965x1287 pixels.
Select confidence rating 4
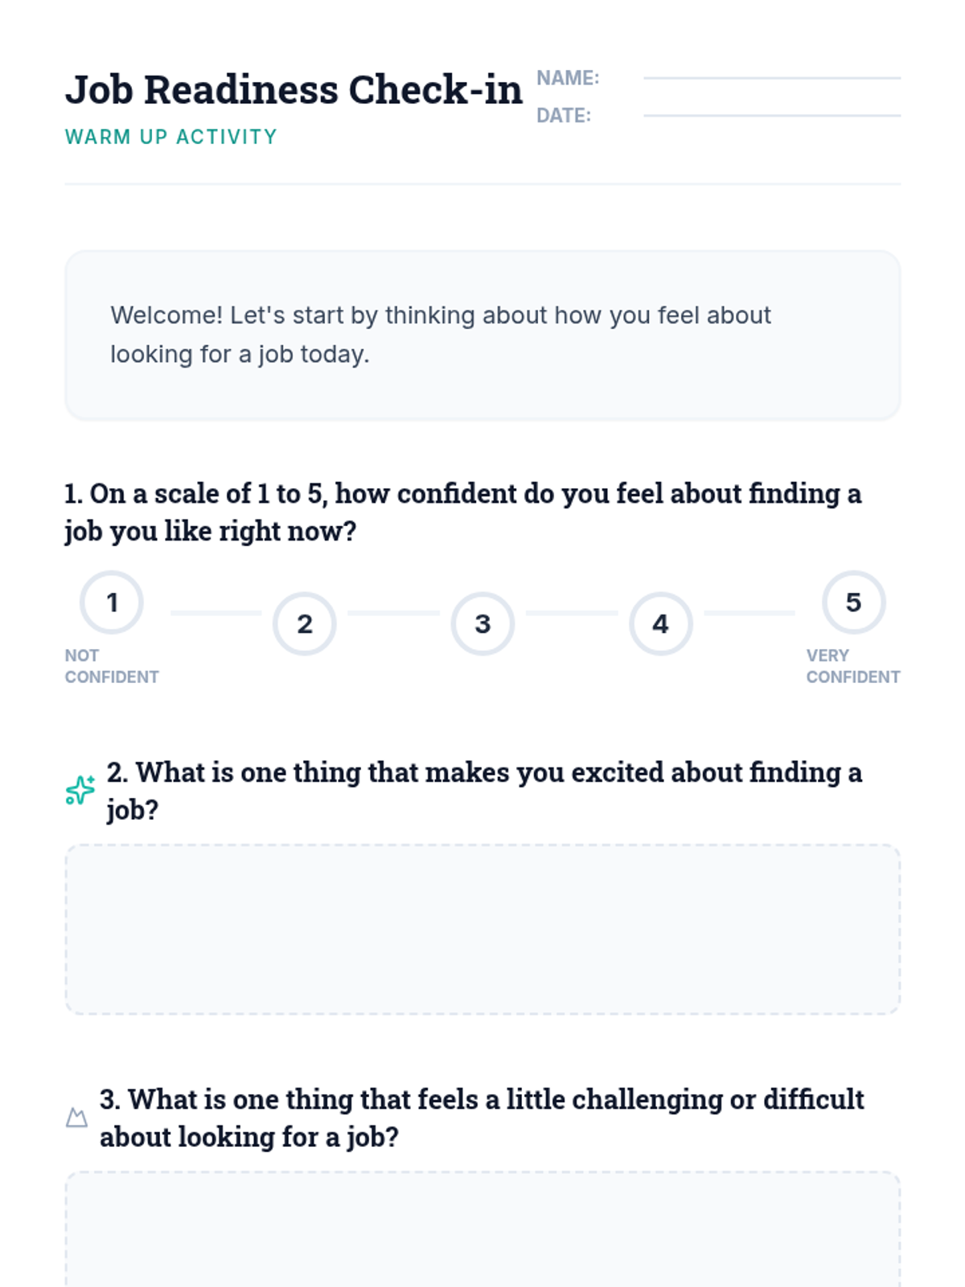click(x=660, y=624)
